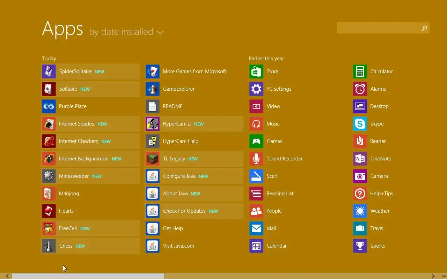Click the zoom-out minus button at scrollbar end
The height and width of the screenshot is (279, 447).
(444, 276)
